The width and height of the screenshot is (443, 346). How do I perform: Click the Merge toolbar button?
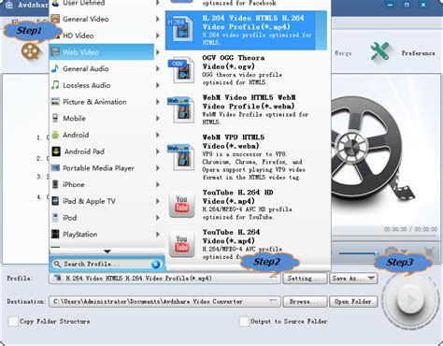coord(343,53)
